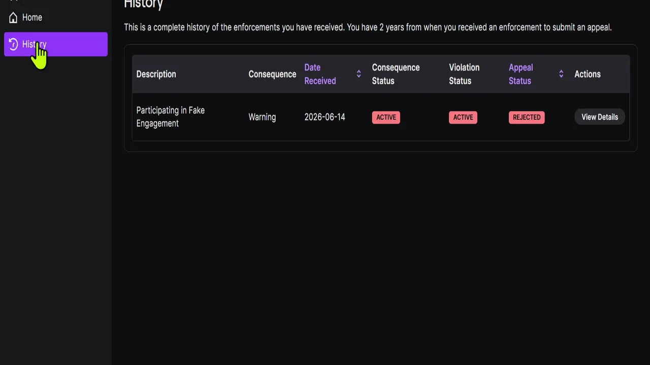Click the Description column header
650x365 pixels.
(x=156, y=74)
